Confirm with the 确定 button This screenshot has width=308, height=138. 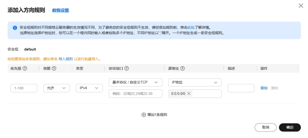[290, 127]
